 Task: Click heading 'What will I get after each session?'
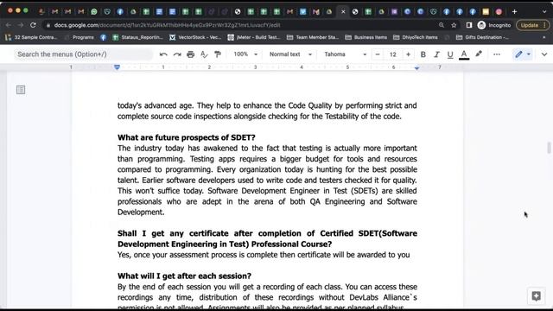(184, 276)
